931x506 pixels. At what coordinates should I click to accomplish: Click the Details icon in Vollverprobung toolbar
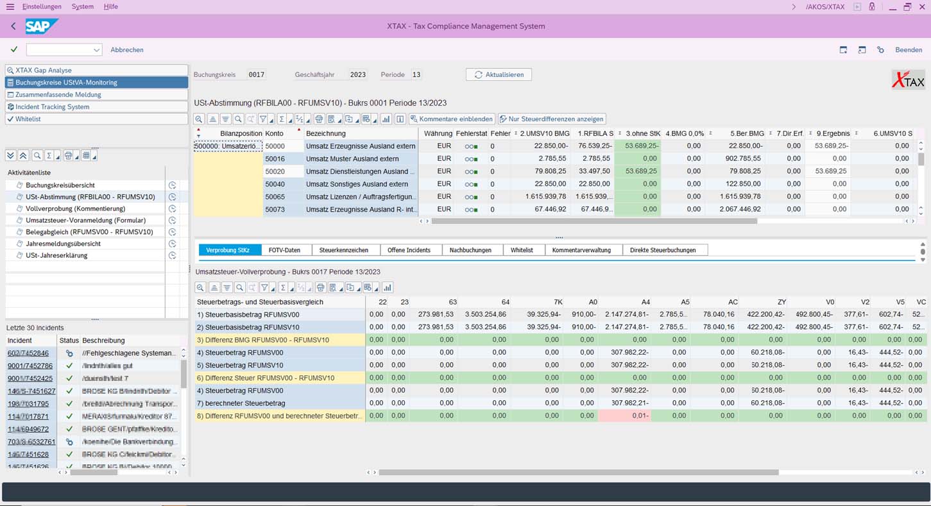(200, 288)
